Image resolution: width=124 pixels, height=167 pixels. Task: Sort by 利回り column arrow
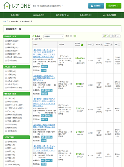(x=93, y=45)
